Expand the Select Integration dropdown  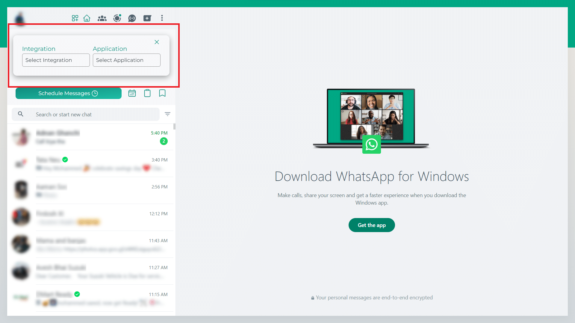click(x=56, y=60)
